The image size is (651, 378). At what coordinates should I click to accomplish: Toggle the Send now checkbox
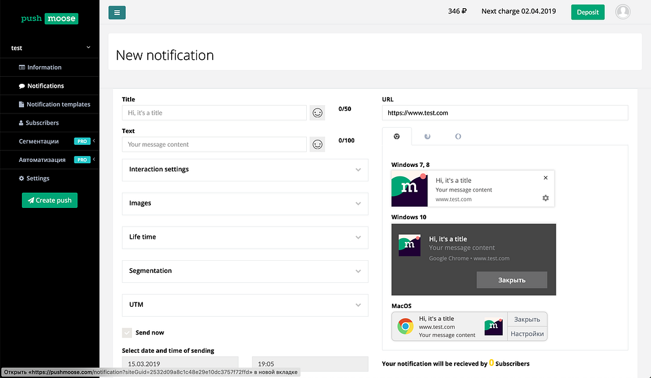coord(127,333)
